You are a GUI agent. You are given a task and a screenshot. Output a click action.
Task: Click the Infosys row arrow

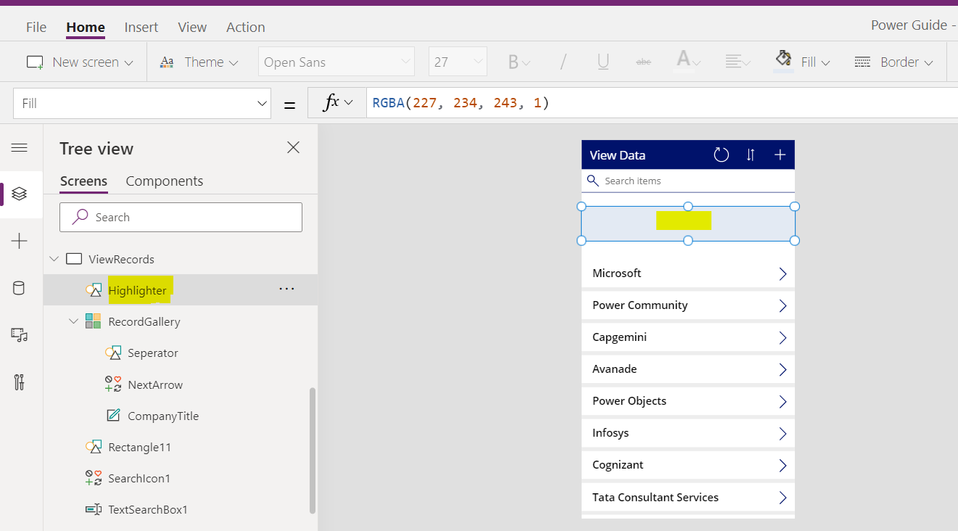coord(782,433)
